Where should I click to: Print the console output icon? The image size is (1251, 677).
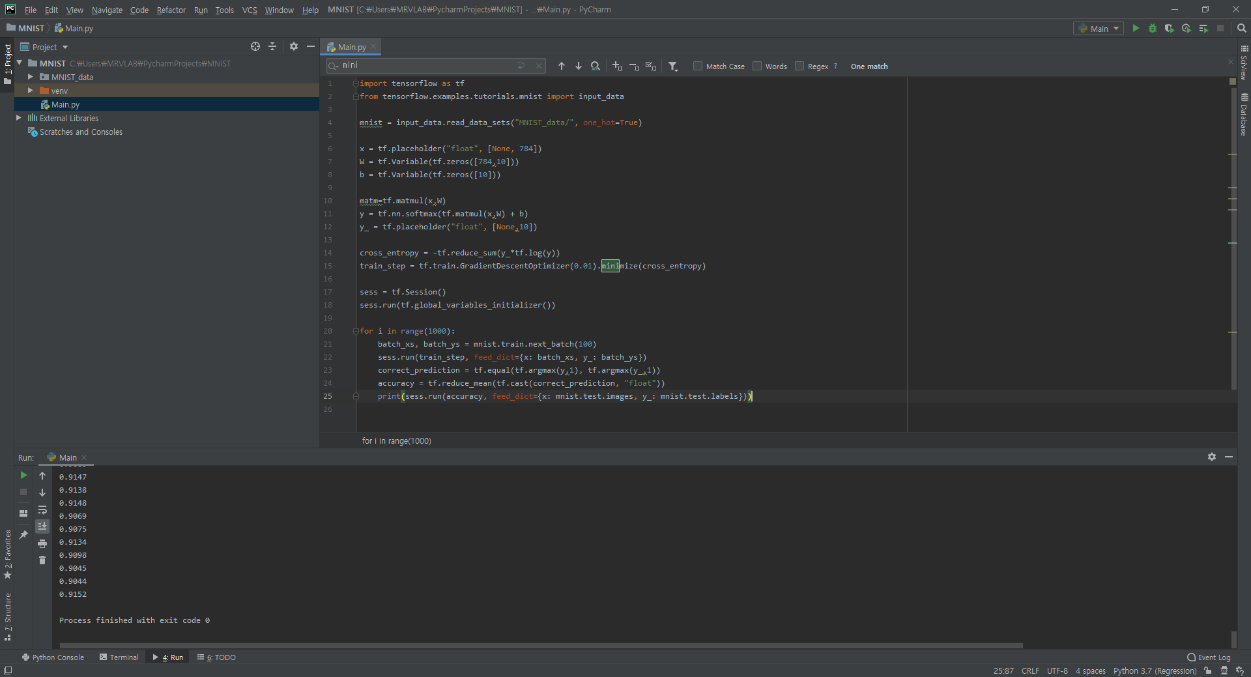click(x=42, y=543)
